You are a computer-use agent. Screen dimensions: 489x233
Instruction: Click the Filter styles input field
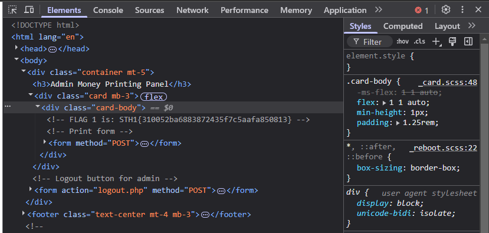370,42
